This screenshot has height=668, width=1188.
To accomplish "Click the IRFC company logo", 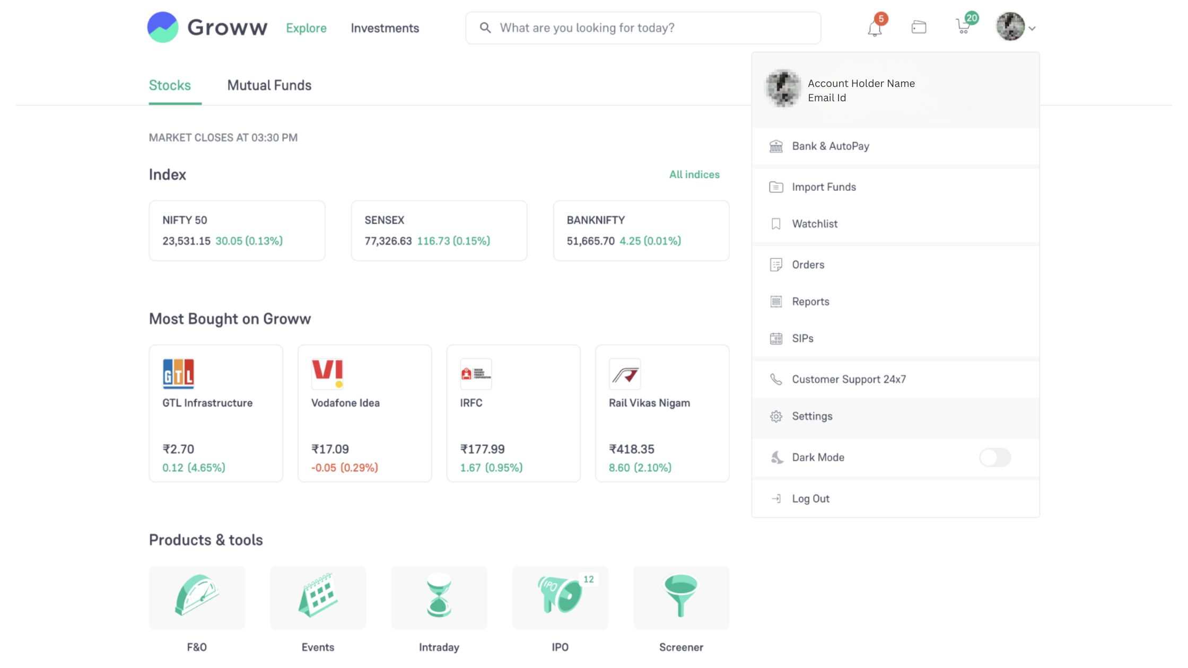I will pos(476,374).
